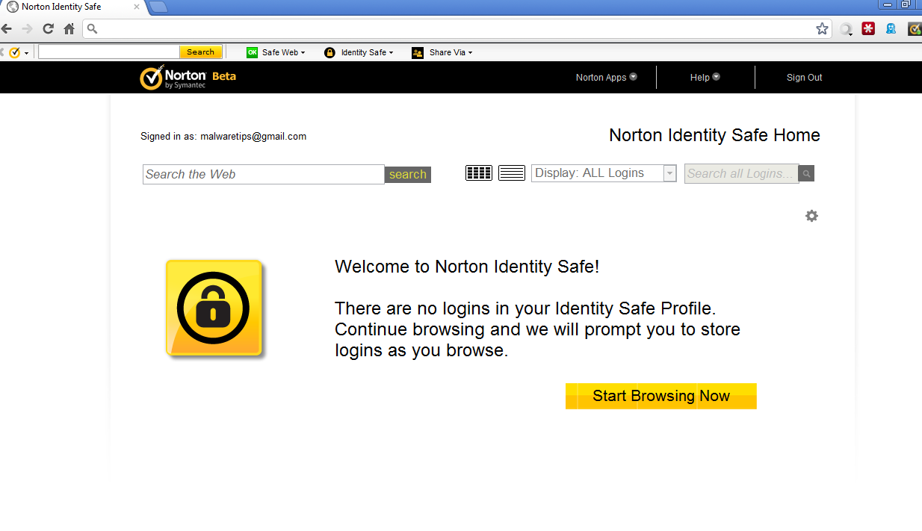
Task: Click the Sign Out link
Action: coord(804,78)
